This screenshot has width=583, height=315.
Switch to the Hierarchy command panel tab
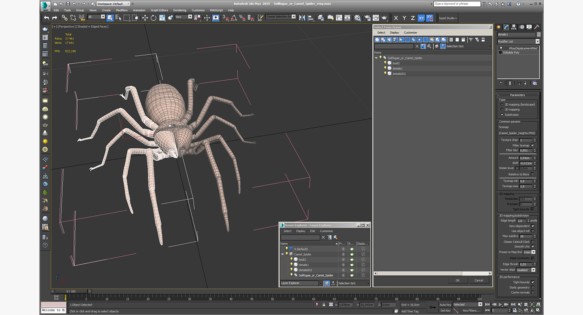tap(514, 27)
